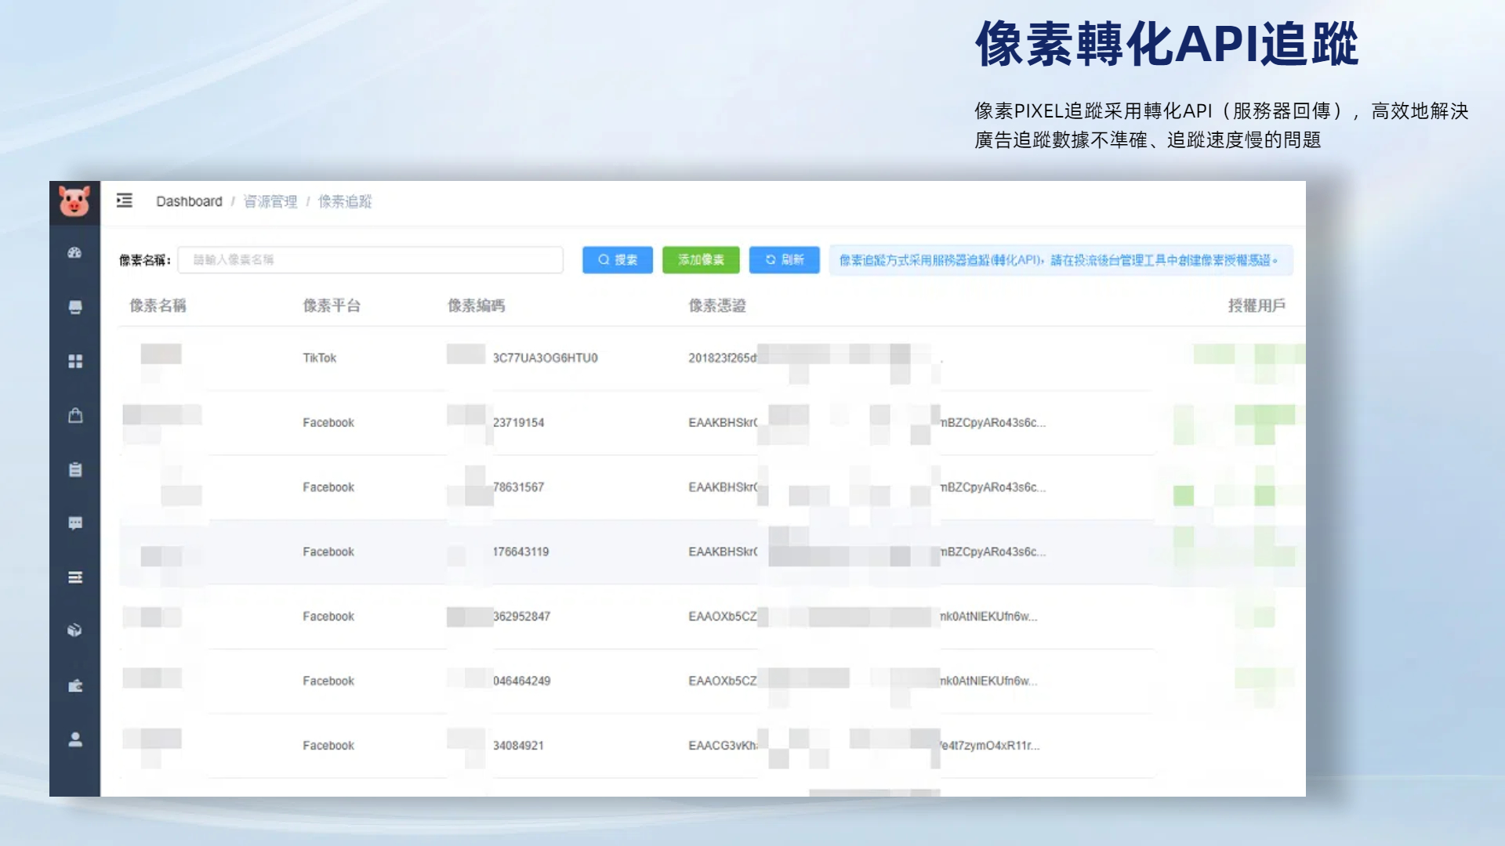Focus the 像素名稱 search input field

coord(371,260)
